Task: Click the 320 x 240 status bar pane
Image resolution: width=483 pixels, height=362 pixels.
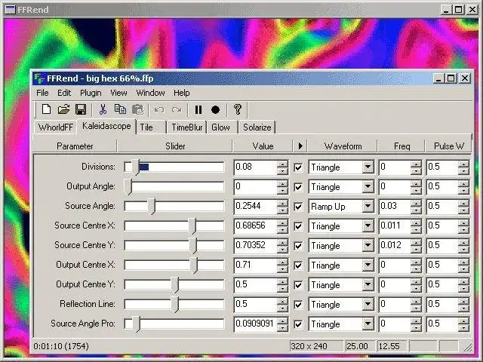Action: pyautogui.click(x=316, y=346)
